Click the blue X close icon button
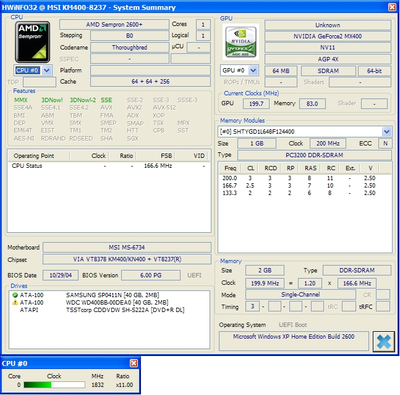Viewport: 400px width, 395px height. [384, 342]
